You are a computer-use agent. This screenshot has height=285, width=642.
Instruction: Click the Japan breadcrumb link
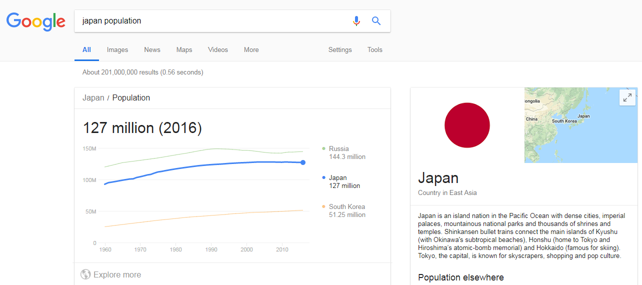pyautogui.click(x=93, y=98)
